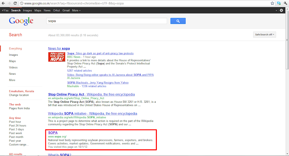Viewport: 289px width, 156px height.
Task: Select Pages from India filter
Action: tap(19, 108)
